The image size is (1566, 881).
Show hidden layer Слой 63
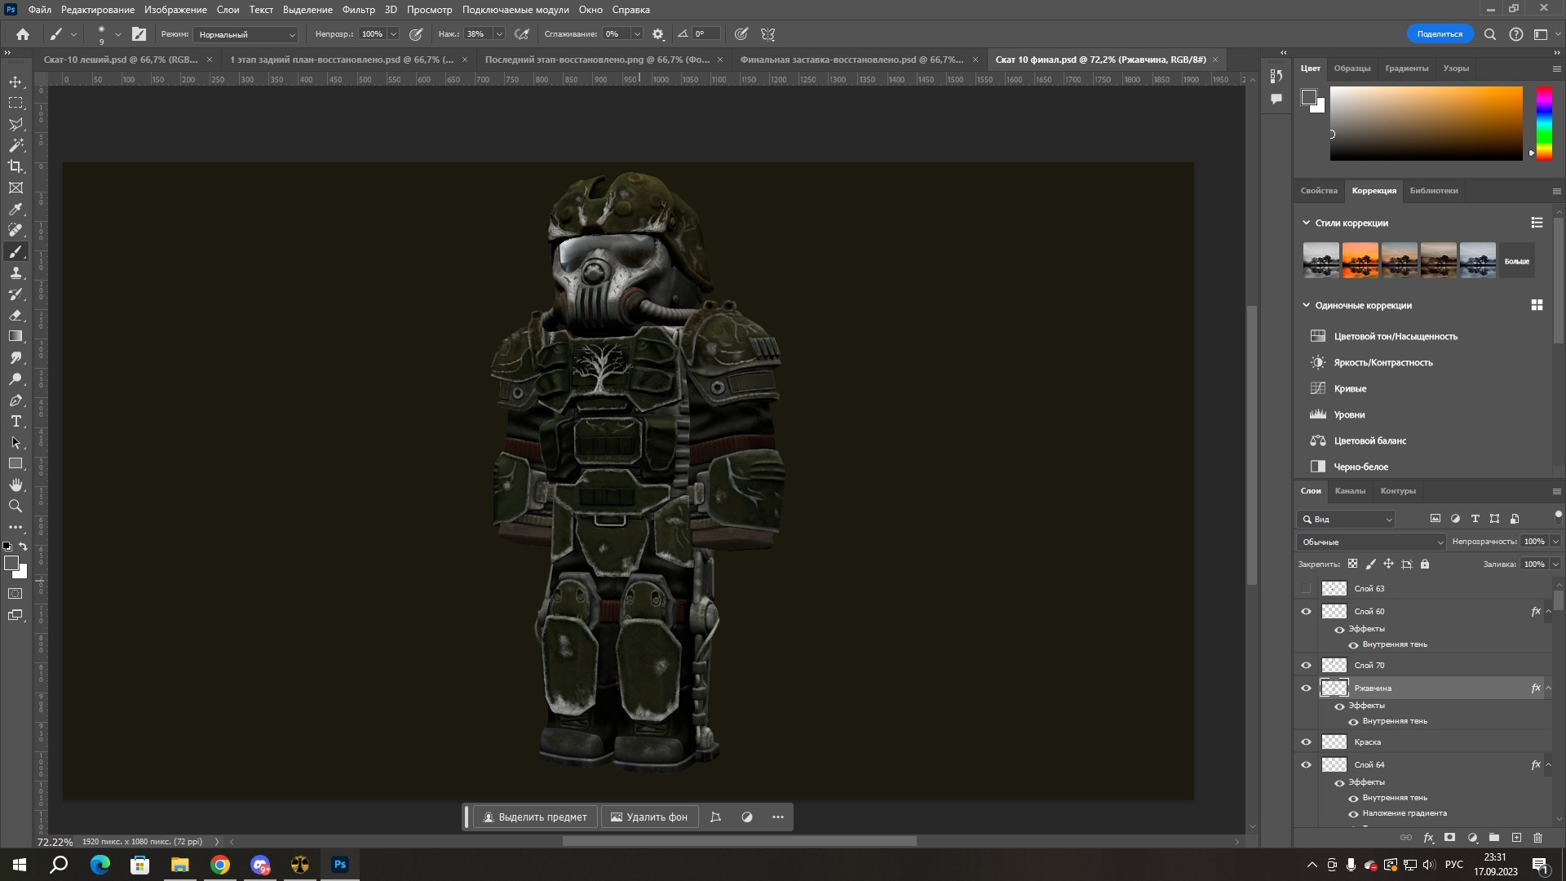(1306, 588)
